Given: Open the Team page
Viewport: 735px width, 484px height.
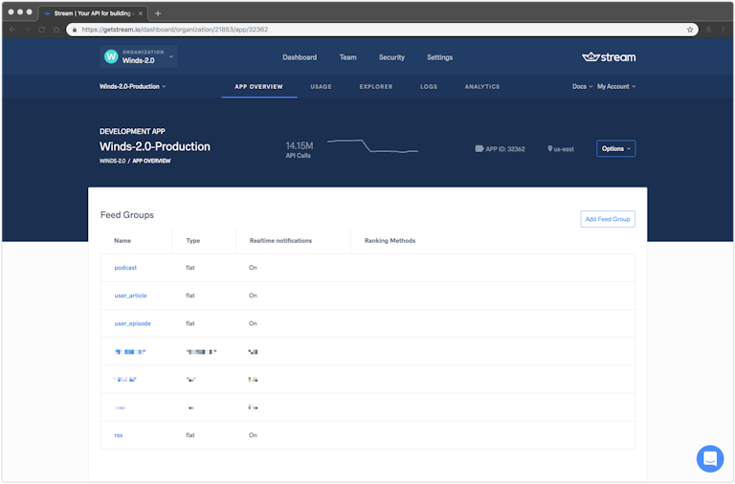Looking at the screenshot, I should pos(347,57).
